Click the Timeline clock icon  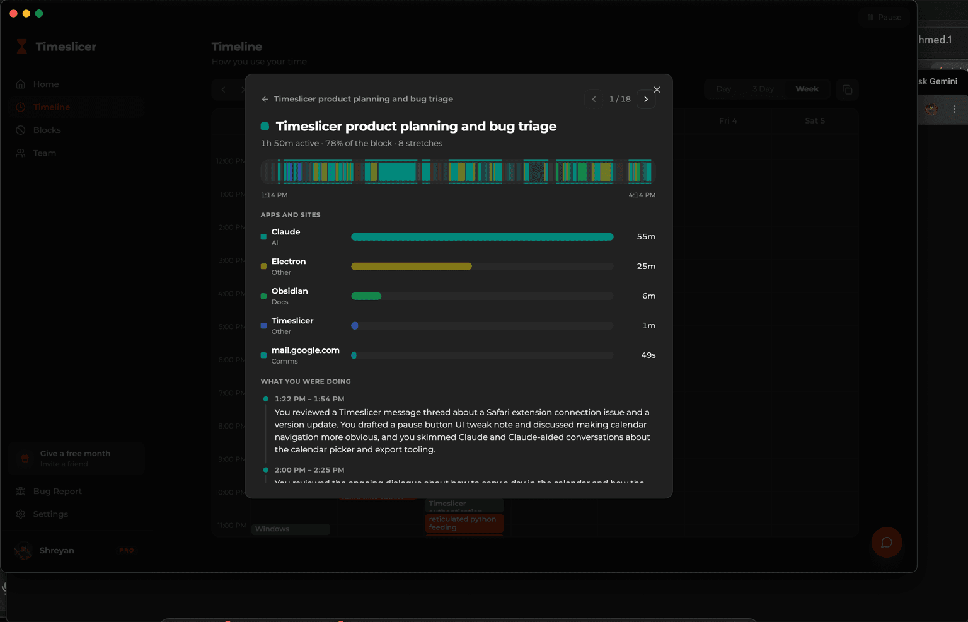(21, 107)
